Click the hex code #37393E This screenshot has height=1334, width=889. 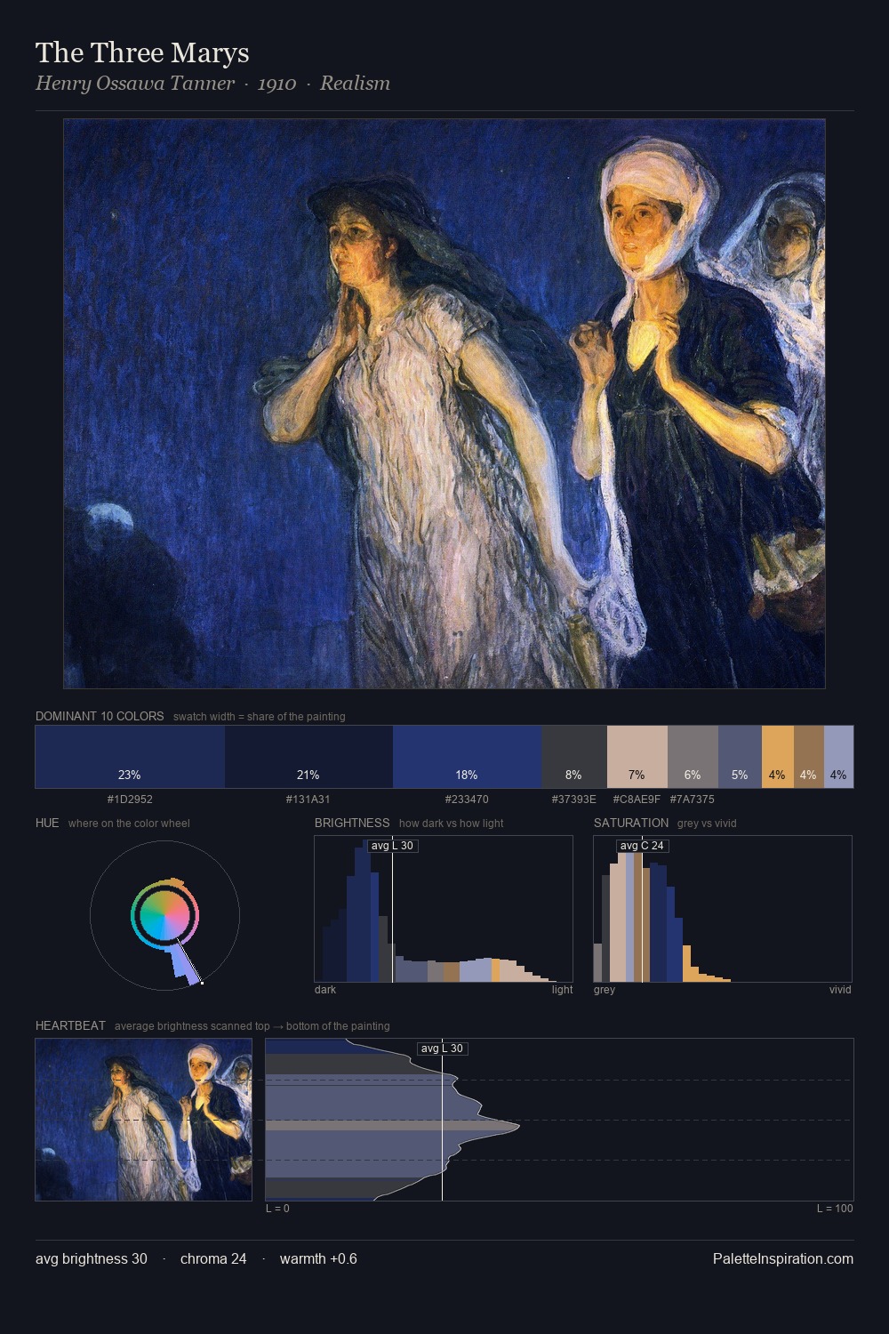(574, 800)
